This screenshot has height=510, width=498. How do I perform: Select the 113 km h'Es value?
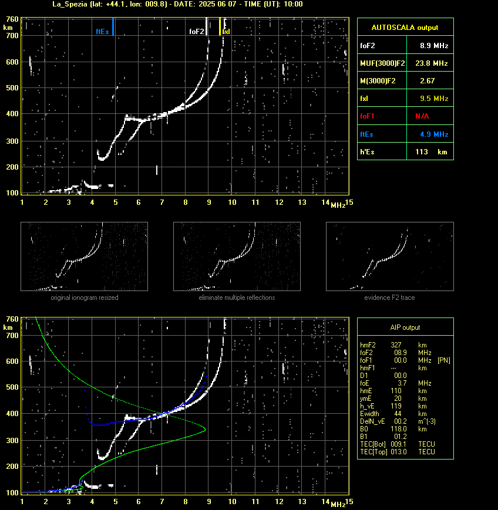point(431,152)
